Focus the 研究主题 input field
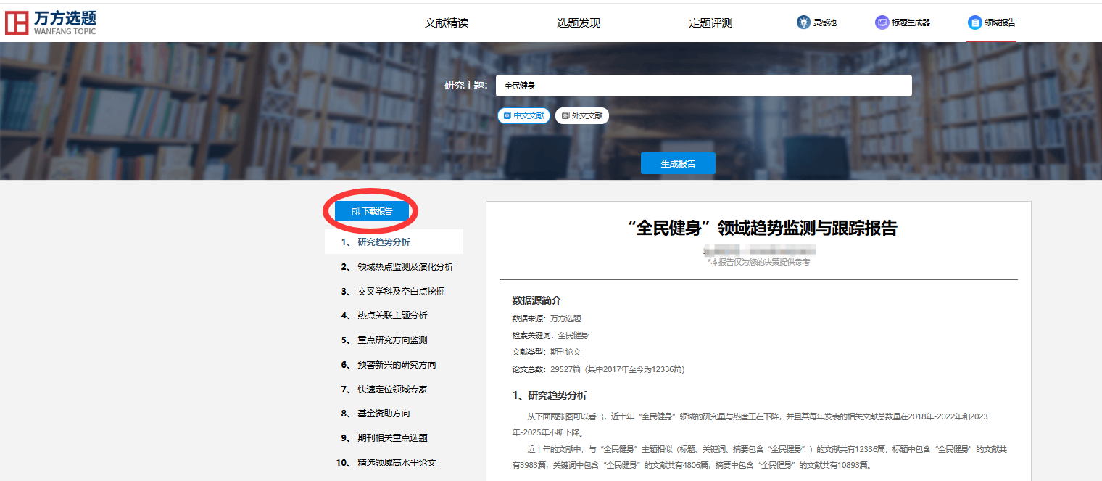Screen dimensions: 1102x481 click(x=703, y=86)
